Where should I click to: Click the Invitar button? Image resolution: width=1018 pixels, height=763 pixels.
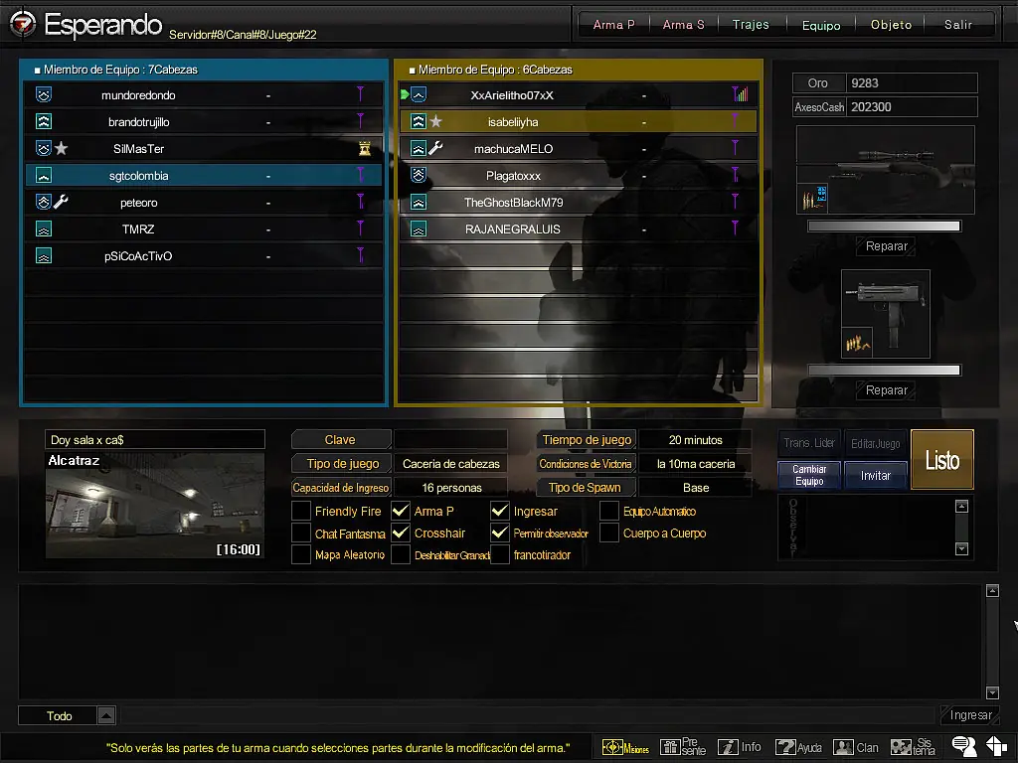pos(875,475)
